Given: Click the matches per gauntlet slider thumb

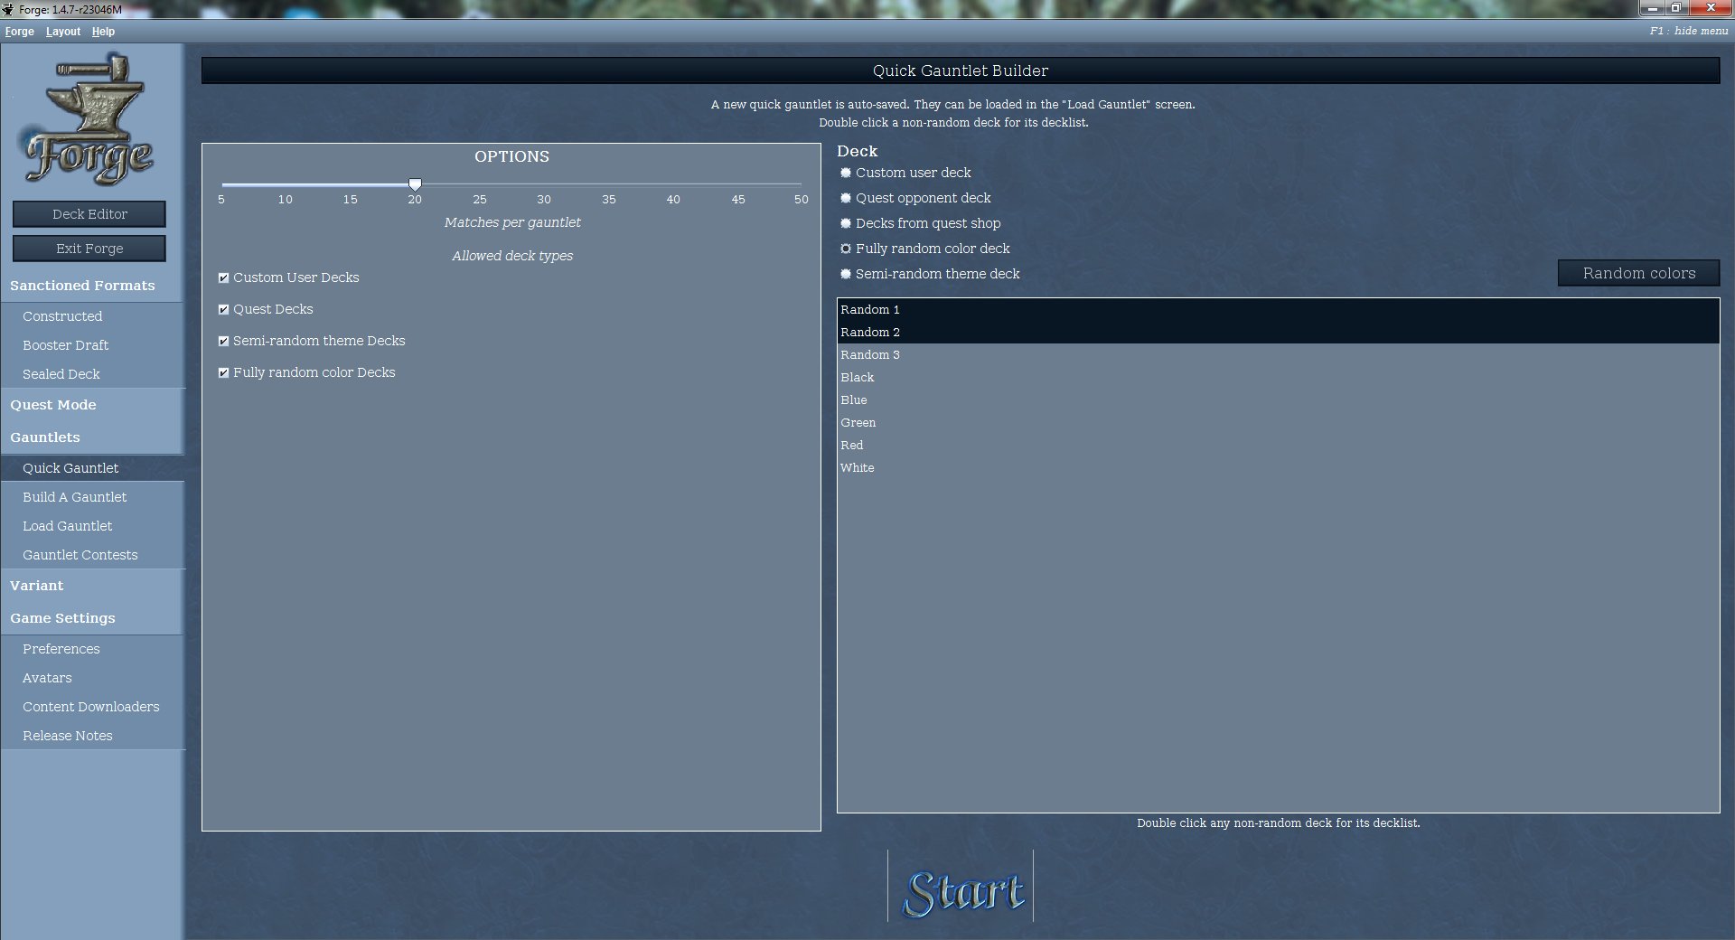Looking at the screenshot, I should click(415, 184).
